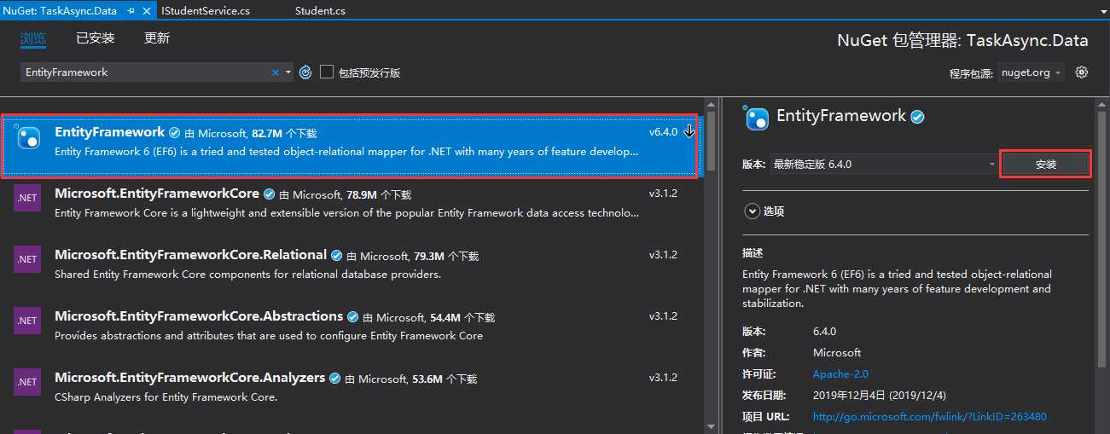The image size is (1110, 434).
Task: Click the Microsoft.EntityFrameworkCore .NET icon
Action: coord(26,198)
